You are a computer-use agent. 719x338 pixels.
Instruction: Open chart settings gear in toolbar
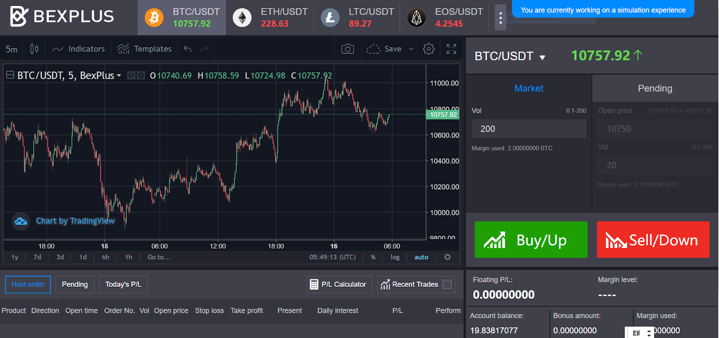[429, 49]
